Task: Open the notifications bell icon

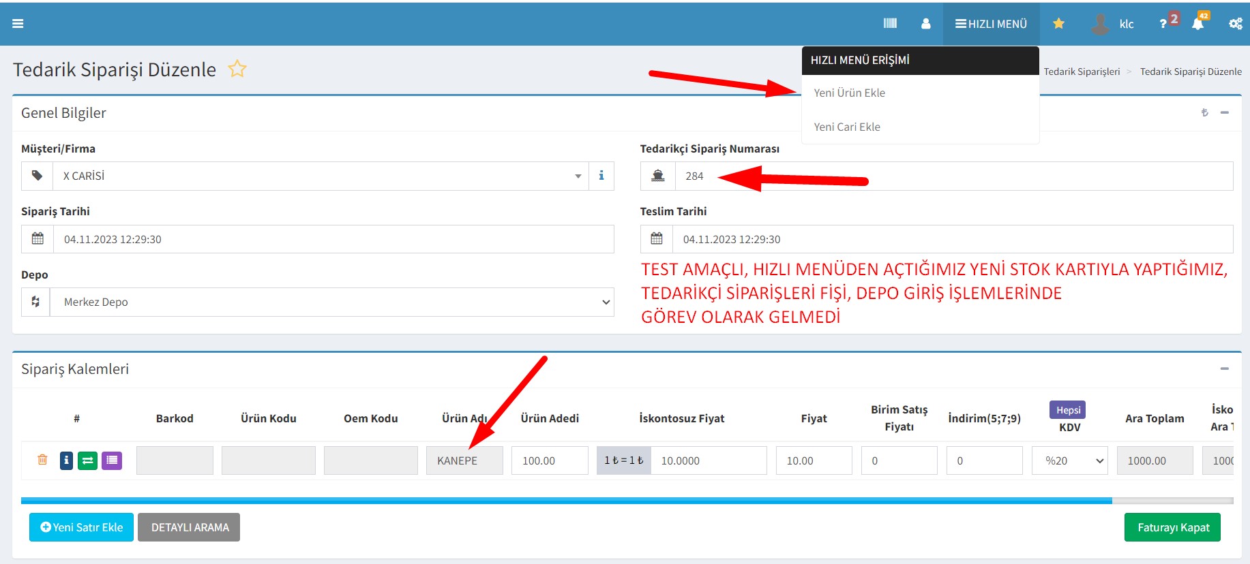Action: 1197,24
